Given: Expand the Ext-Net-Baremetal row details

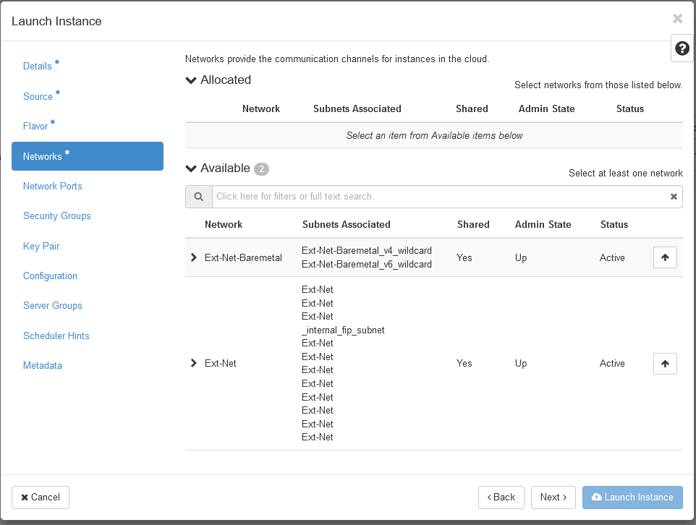Looking at the screenshot, I should tap(193, 257).
